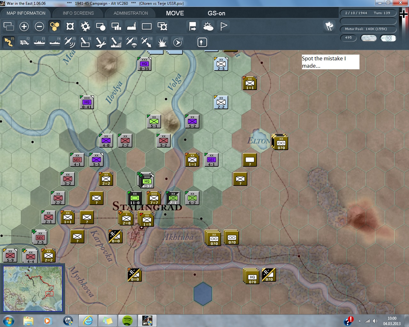Select the red 3-2 infantry unit

[68, 179]
